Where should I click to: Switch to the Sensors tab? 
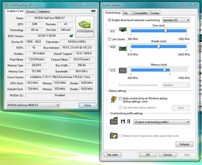click(x=31, y=11)
